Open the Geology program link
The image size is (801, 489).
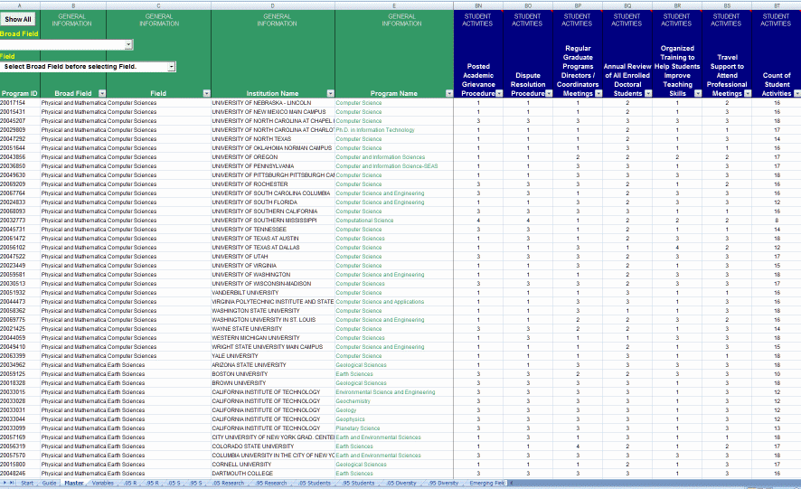pos(346,409)
